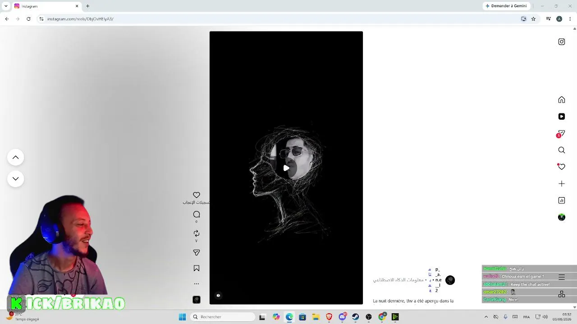Reload the Instagram page
Viewport: 577px width, 324px height.
click(x=28, y=19)
